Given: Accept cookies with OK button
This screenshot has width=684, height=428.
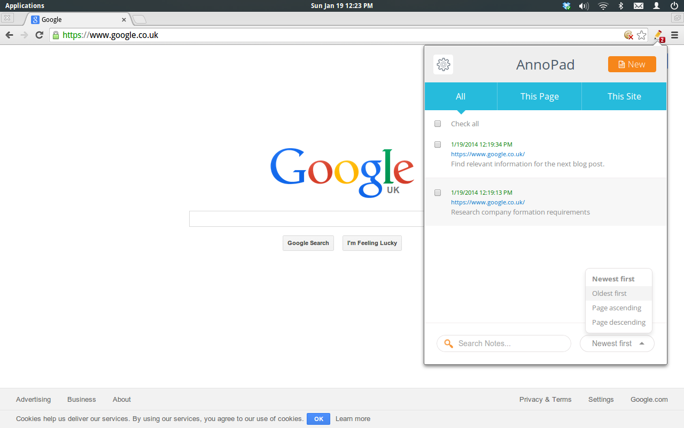Looking at the screenshot, I should [318, 419].
